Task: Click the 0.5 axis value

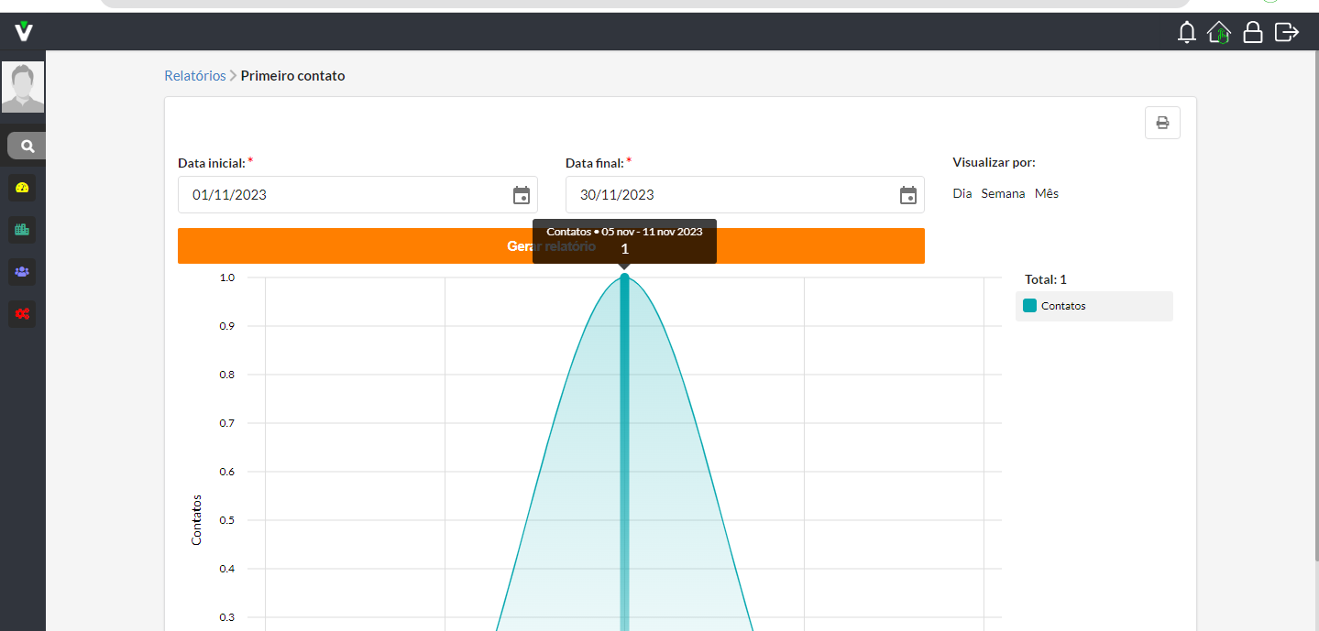Action: pos(226,520)
